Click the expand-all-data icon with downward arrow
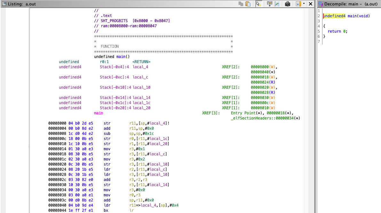The width and height of the screenshot is (381, 213). [269, 4]
